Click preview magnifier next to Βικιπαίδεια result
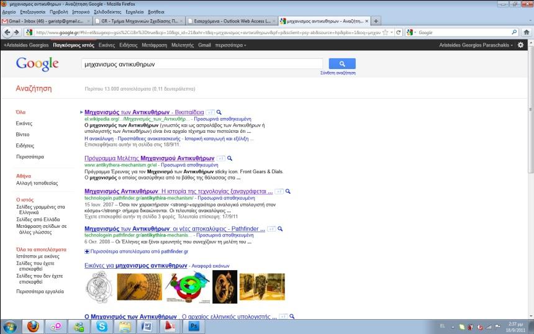The width and height of the screenshot is (534, 334). [x=219, y=112]
